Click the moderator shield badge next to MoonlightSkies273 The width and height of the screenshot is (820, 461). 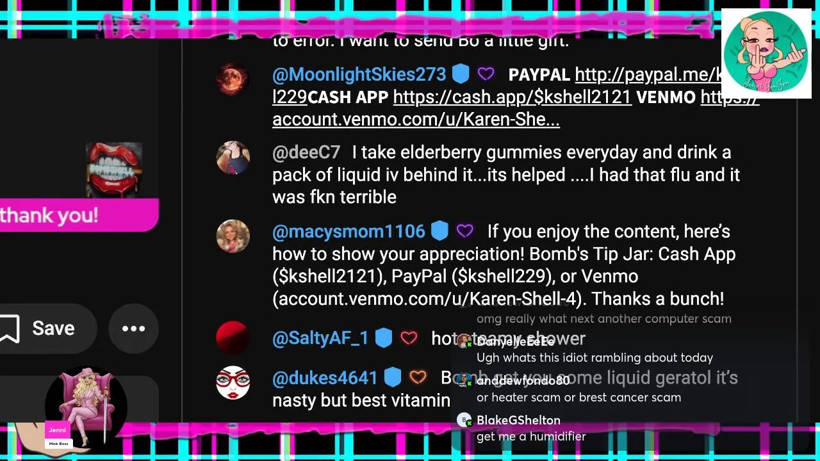tap(461, 74)
